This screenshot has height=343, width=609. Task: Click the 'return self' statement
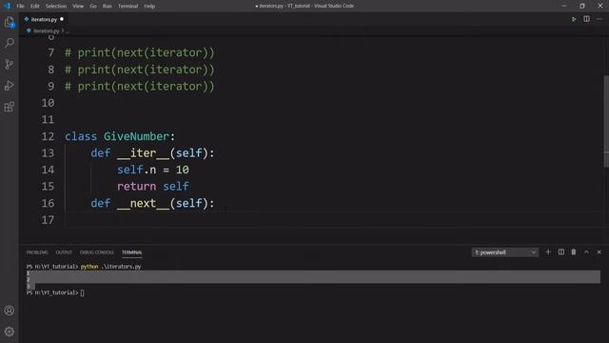[153, 187]
